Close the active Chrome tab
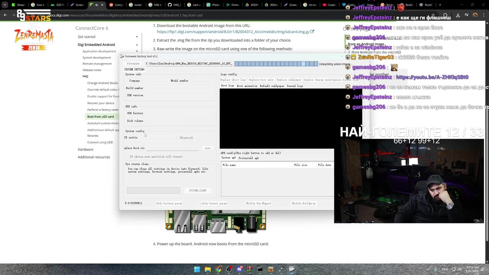The height and width of the screenshot is (275, 489). pyautogui.click(x=102, y=5)
